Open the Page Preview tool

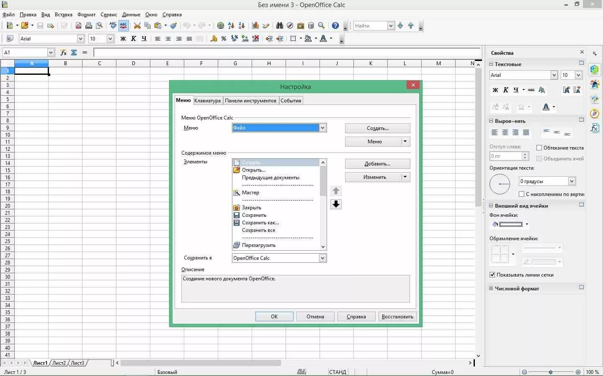99,25
